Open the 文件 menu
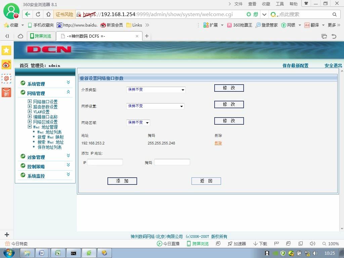Screen dimensions: 344x258 pyautogui.click(x=238, y=4)
